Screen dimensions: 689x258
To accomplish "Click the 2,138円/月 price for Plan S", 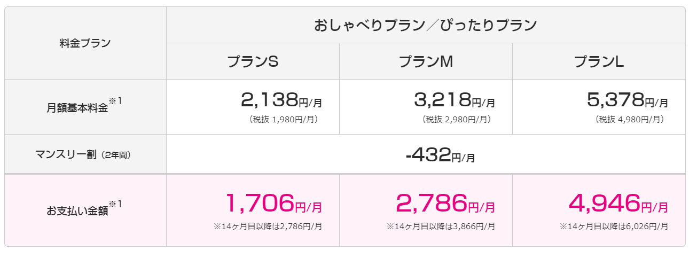I will pyautogui.click(x=281, y=99).
